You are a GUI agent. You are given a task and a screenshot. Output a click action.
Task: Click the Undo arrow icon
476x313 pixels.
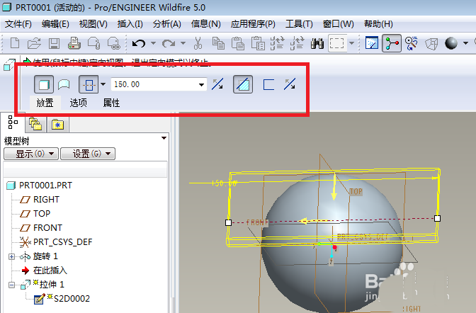click(139, 43)
